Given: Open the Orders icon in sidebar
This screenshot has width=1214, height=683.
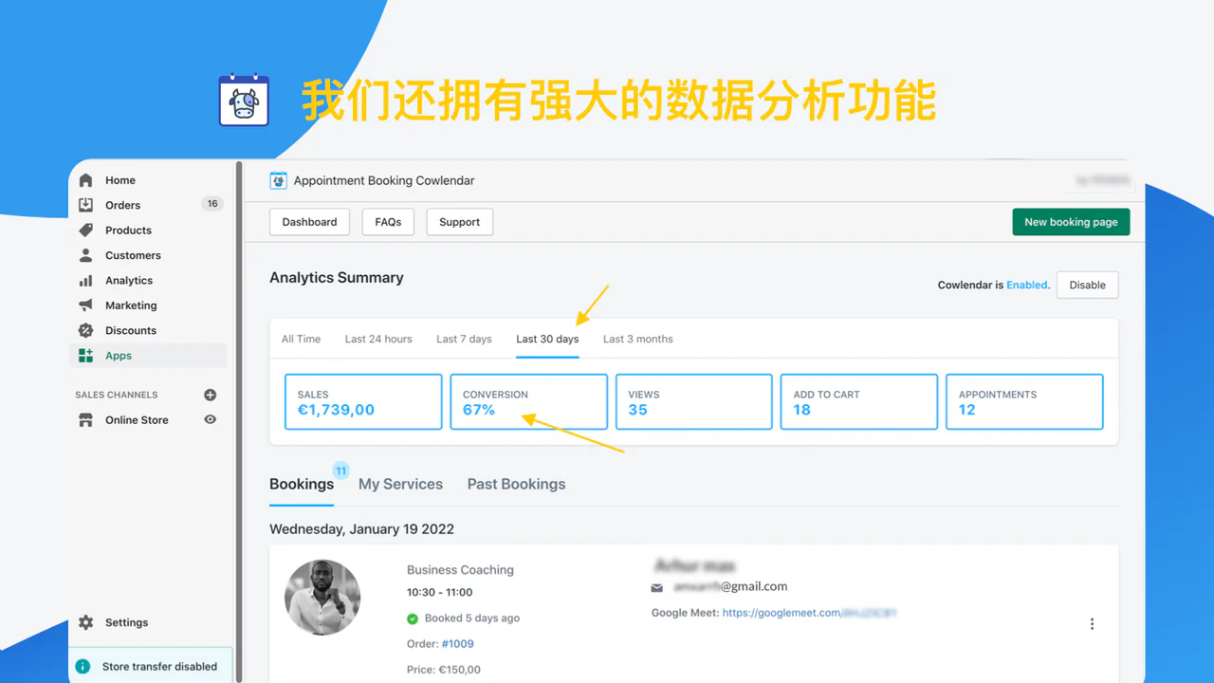Looking at the screenshot, I should point(86,205).
